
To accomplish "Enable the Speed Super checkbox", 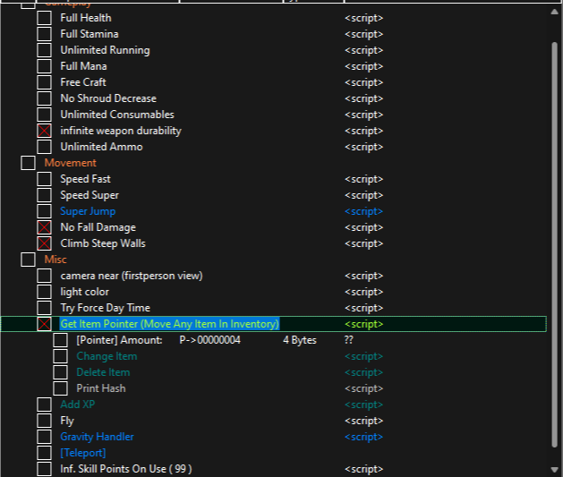I will (44, 195).
